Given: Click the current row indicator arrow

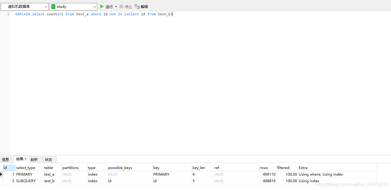Looking at the screenshot, I should (x=1, y=174).
